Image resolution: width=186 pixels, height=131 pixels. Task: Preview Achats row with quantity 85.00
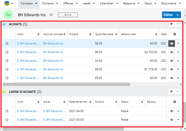172,78
